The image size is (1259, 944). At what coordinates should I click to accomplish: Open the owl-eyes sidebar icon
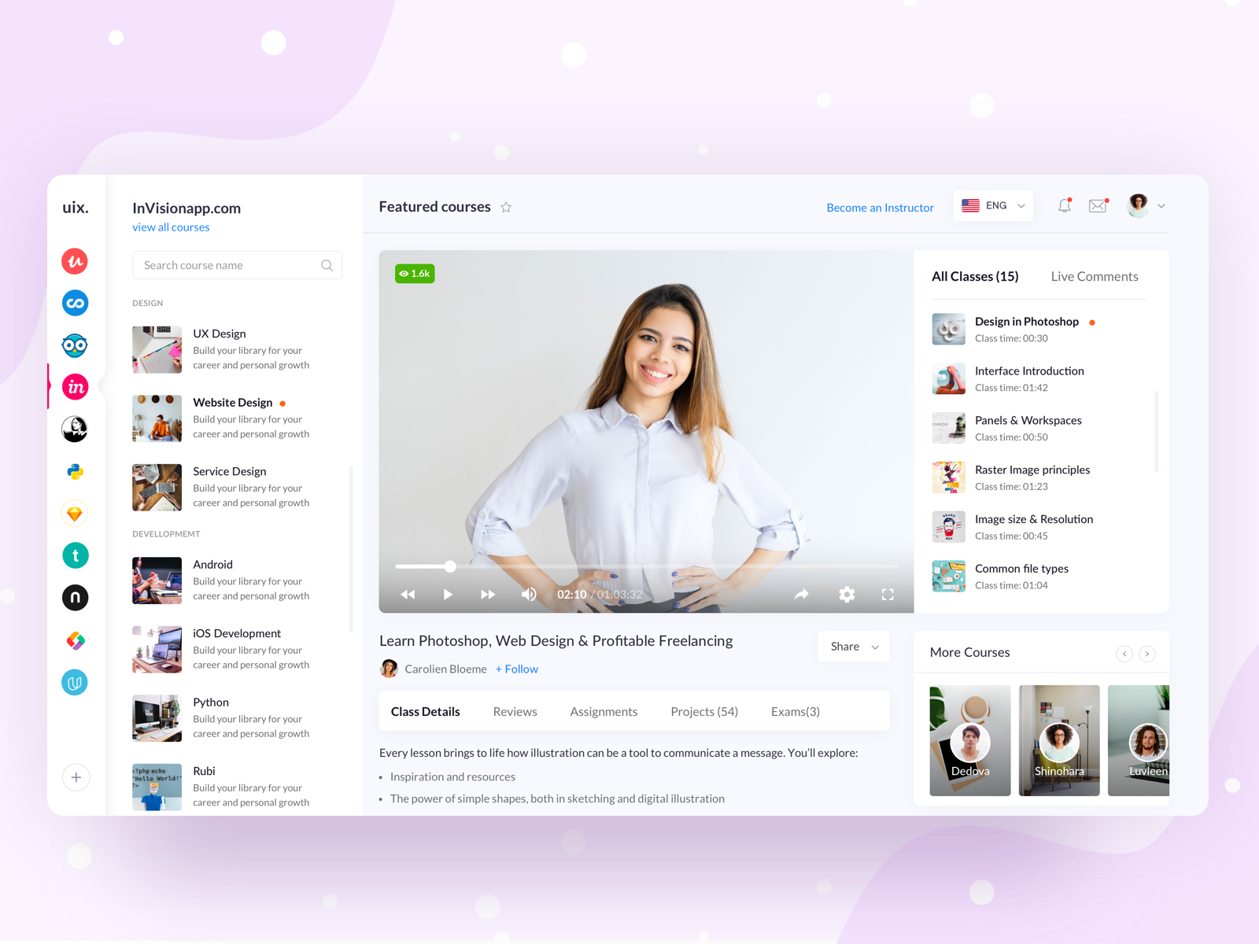[x=75, y=345]
